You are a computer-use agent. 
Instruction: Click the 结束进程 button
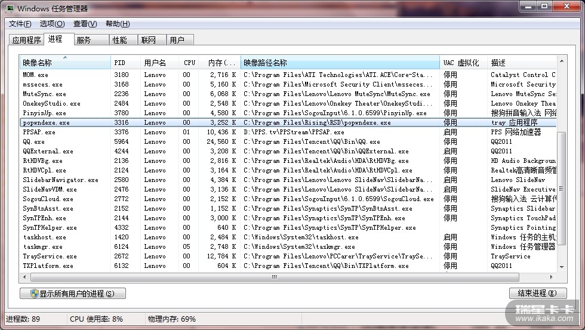[x=538, y=294]
